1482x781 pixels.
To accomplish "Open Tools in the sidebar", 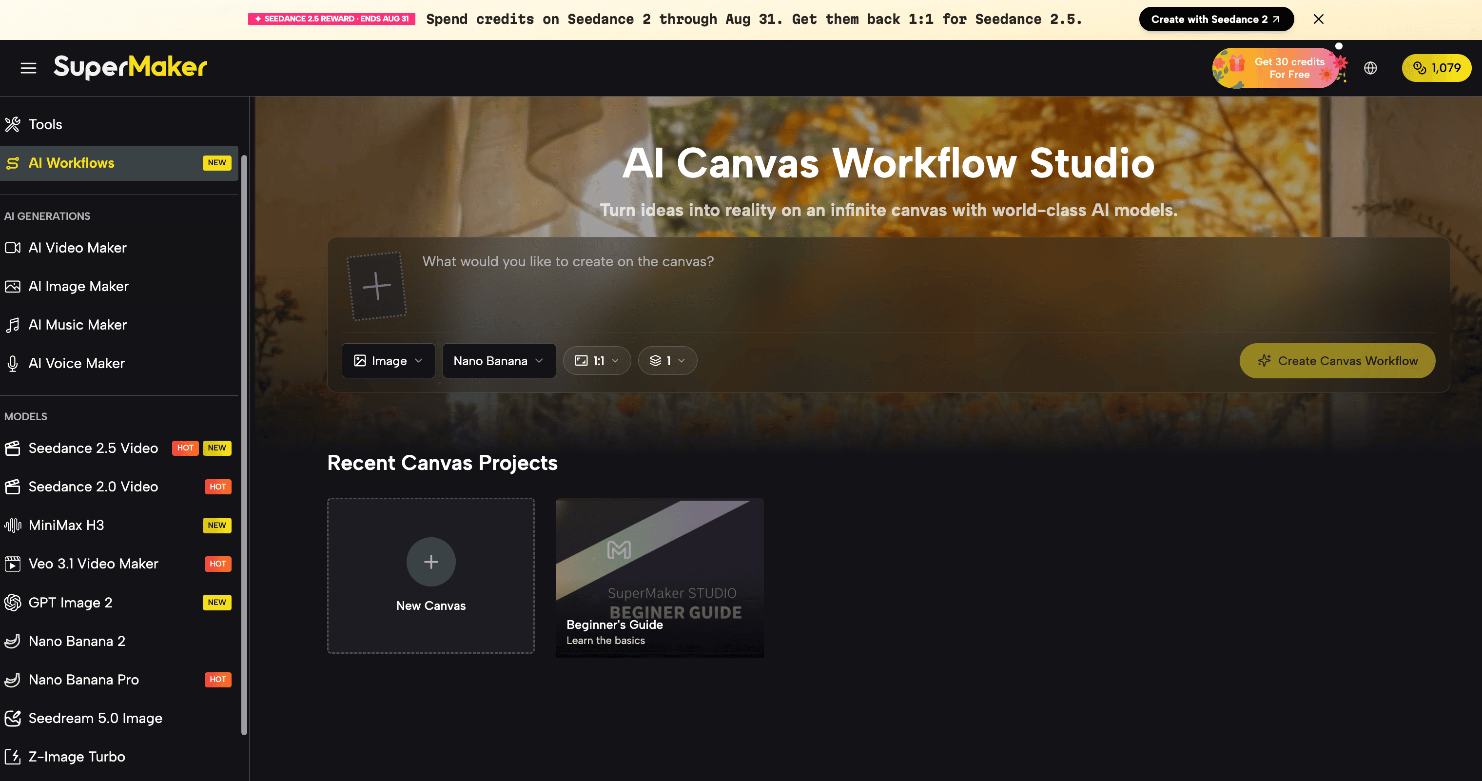I will point(119,124).
